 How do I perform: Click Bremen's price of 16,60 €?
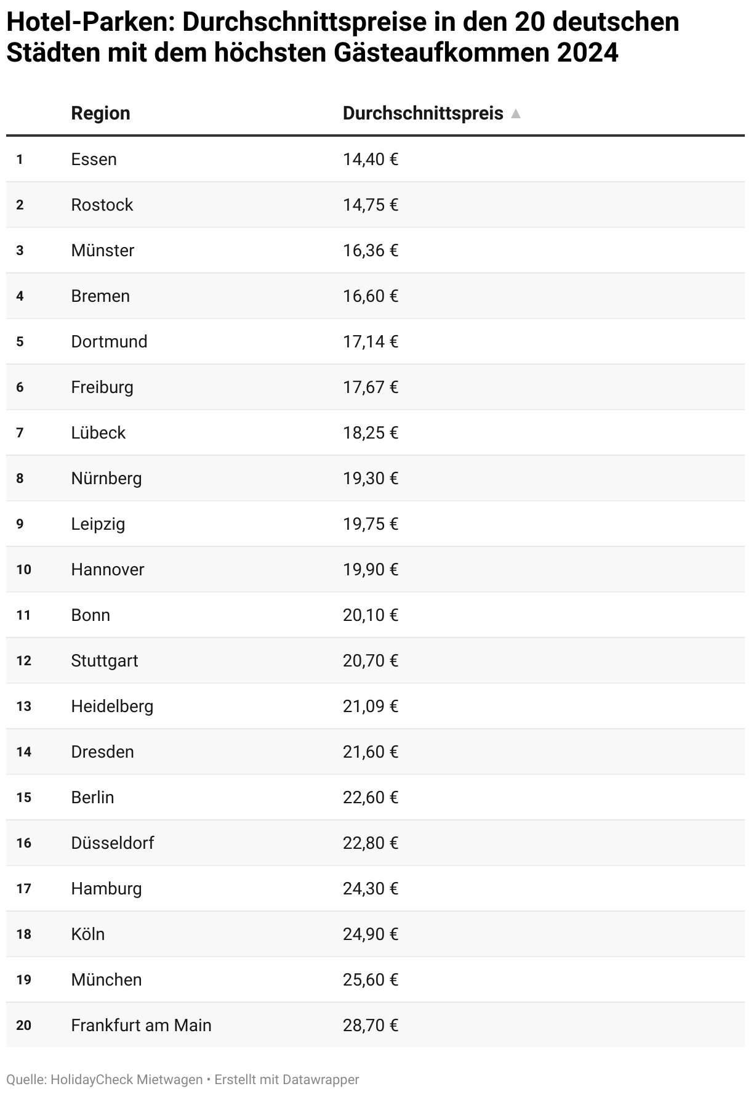pos(371,296)
